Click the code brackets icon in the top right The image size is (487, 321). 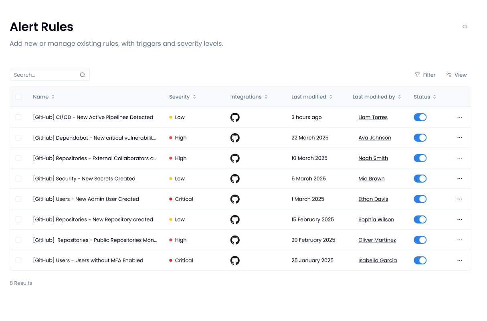click(465, 26)
